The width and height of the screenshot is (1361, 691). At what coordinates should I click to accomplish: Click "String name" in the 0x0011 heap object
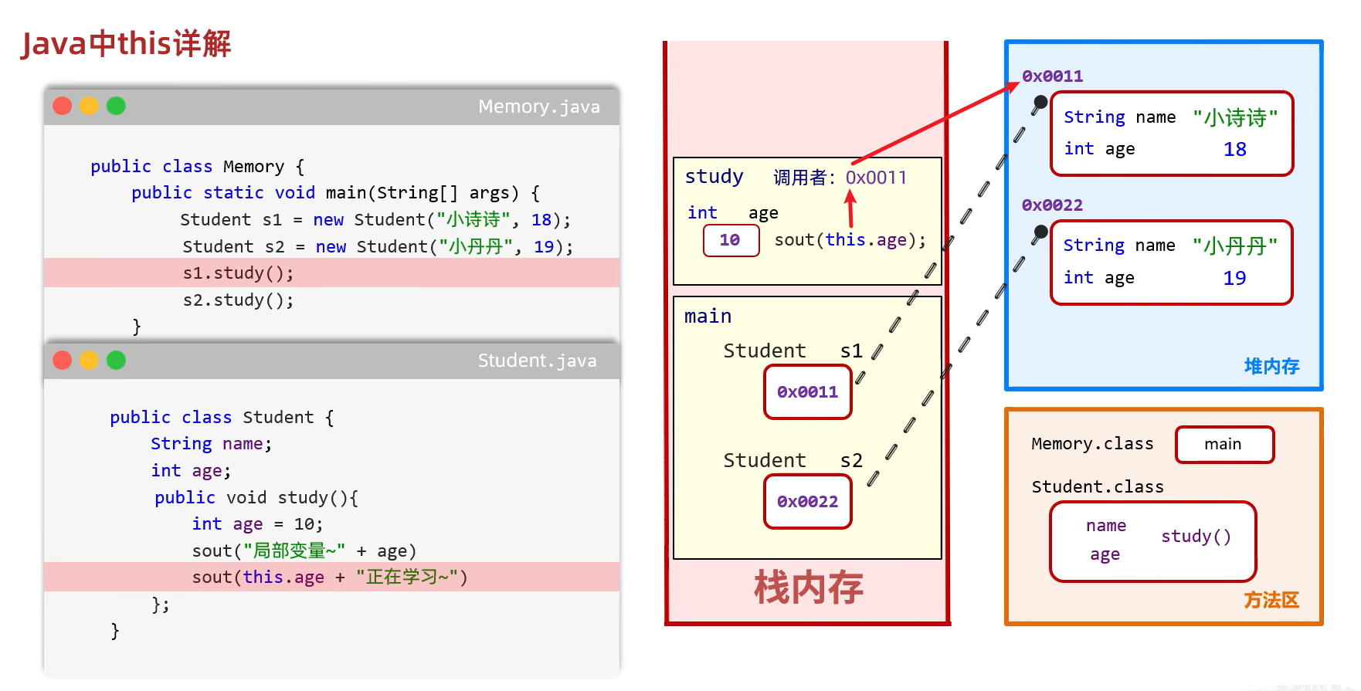pyautogui.click(x=1119, y=117)
